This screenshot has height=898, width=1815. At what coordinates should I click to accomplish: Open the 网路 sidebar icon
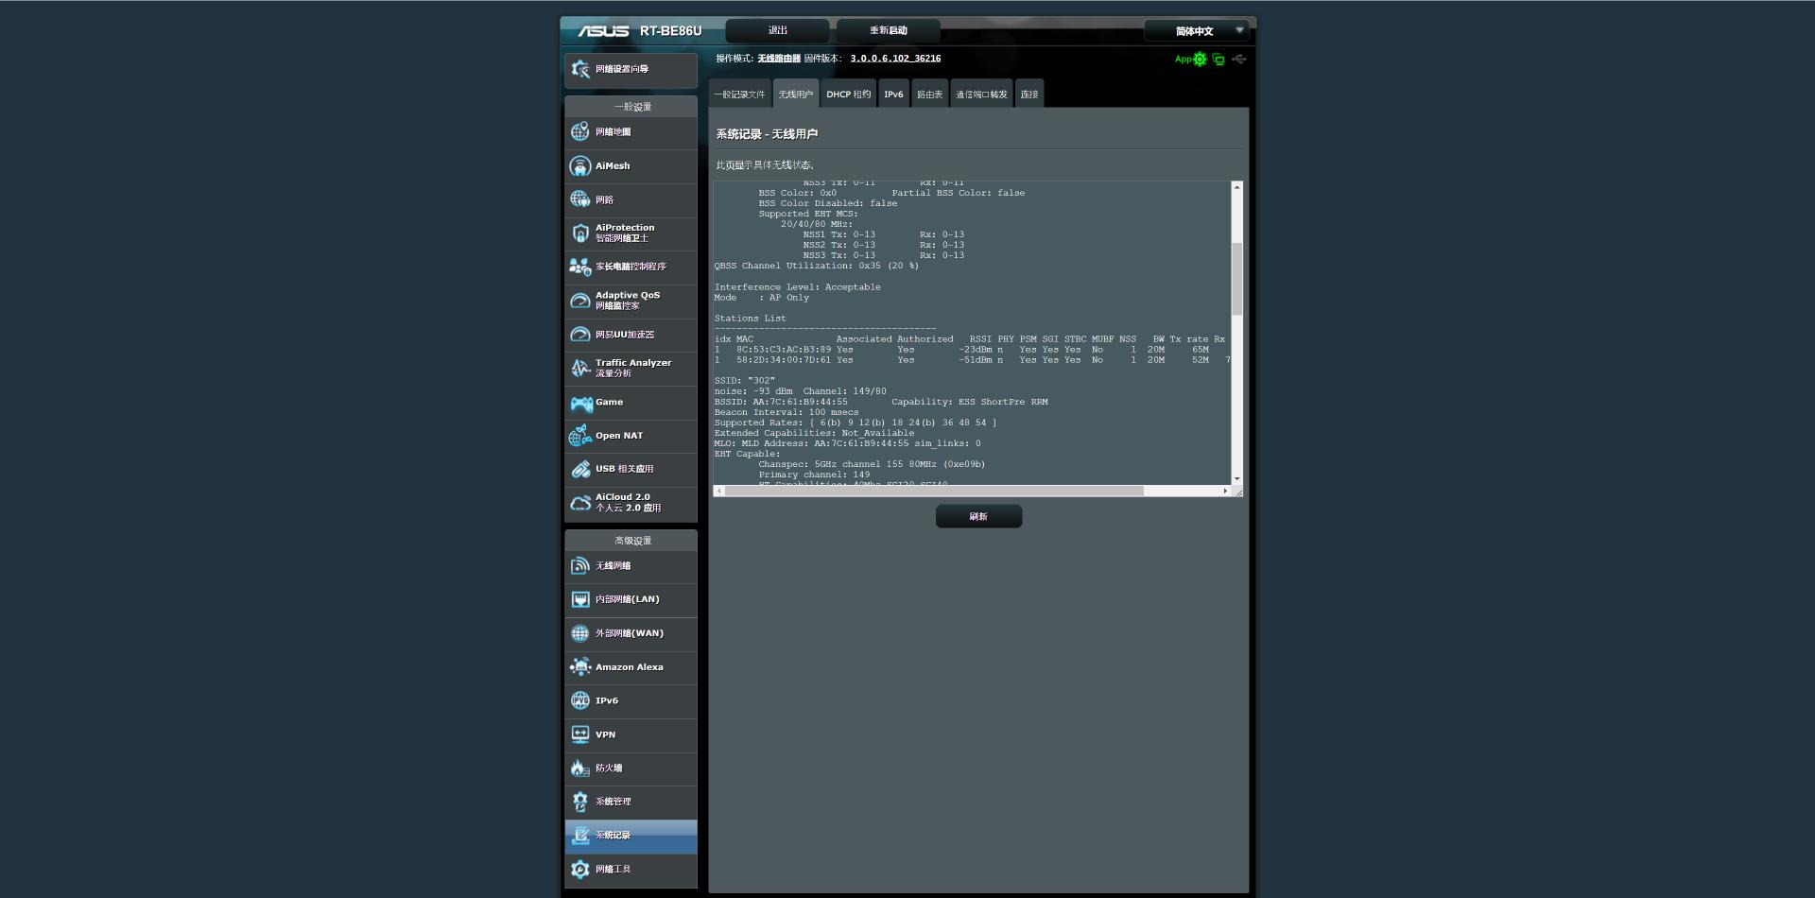pyautogui.click(x=580, y=199)
